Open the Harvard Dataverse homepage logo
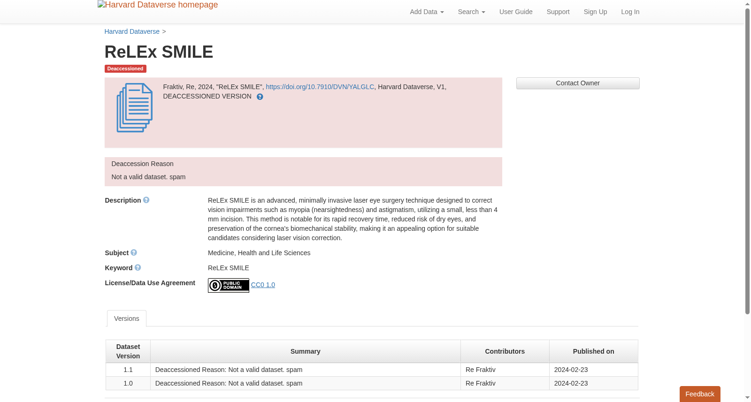Screen dimensions: 751x402 pos(158,5)
